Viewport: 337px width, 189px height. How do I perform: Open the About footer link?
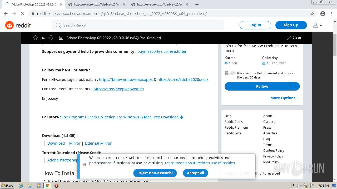point(267,116)
